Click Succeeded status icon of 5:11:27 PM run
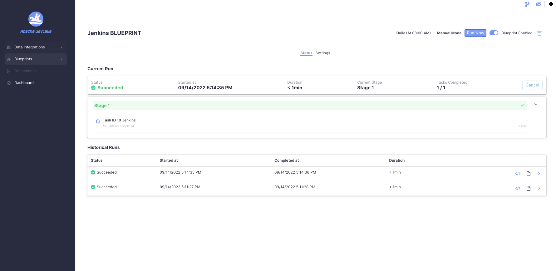Image resolution: width=556 pixels, height=271 pixels. (93, 187)
